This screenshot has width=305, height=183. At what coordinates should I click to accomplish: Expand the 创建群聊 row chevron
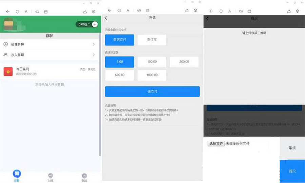[x=94, y=44]
